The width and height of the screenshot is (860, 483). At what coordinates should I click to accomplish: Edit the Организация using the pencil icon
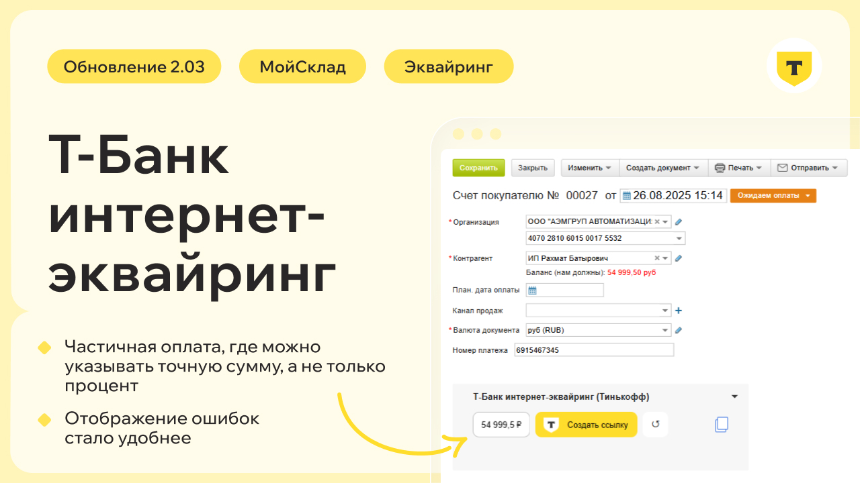click(x=679, y=222)
